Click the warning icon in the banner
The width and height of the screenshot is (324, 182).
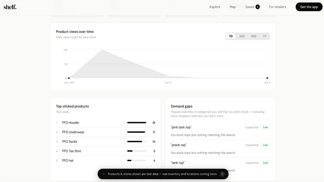click(x=104, y=174)
